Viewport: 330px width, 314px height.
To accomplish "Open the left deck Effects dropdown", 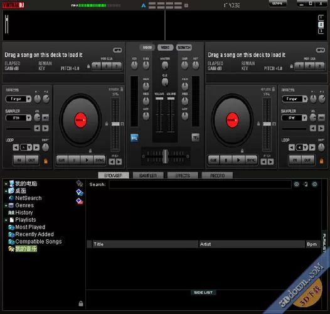I will (29, 99).
